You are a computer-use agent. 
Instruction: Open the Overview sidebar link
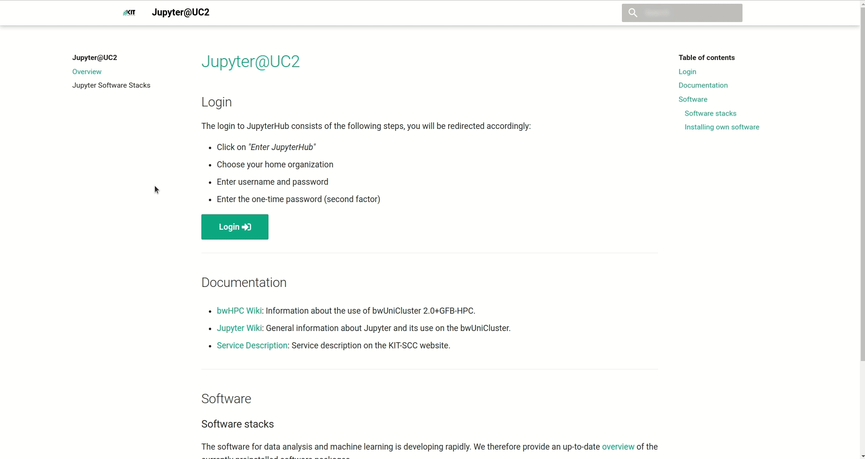click(x=87, y=72)
